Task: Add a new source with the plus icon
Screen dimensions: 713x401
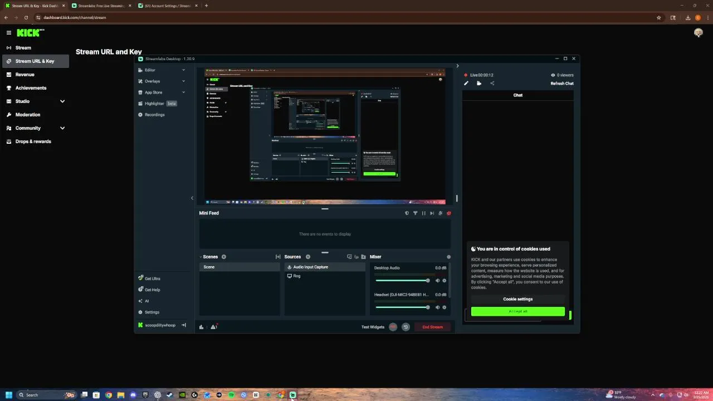Action: [307, 257]
